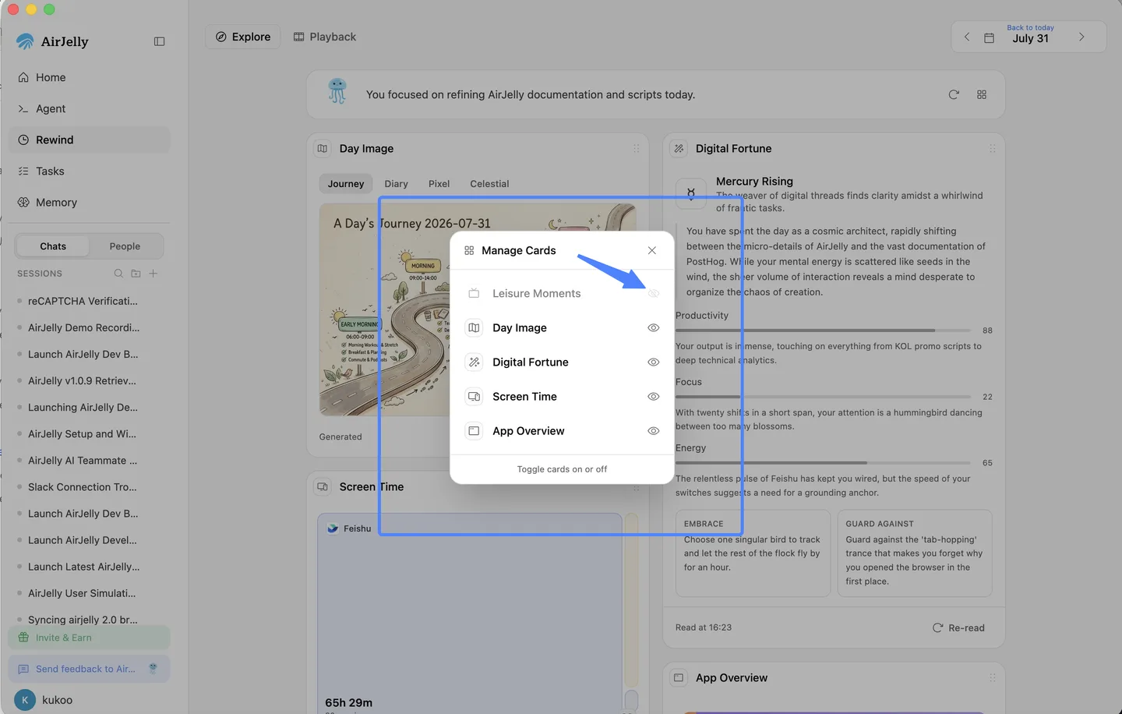Click the Re-read fortune button
This screenshot has height=714, width=1122.
(x=958, y=627)
